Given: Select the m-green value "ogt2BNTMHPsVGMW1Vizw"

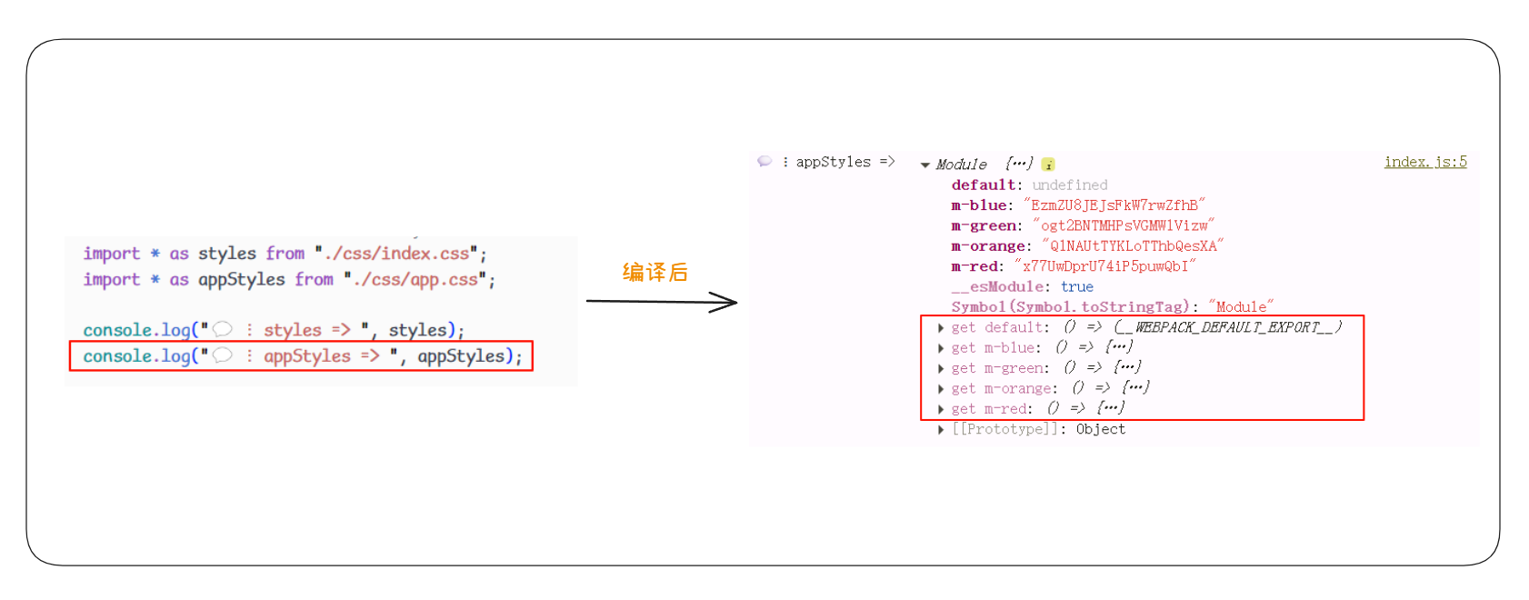Looking at the screenshot, I should coord(1123,225).
